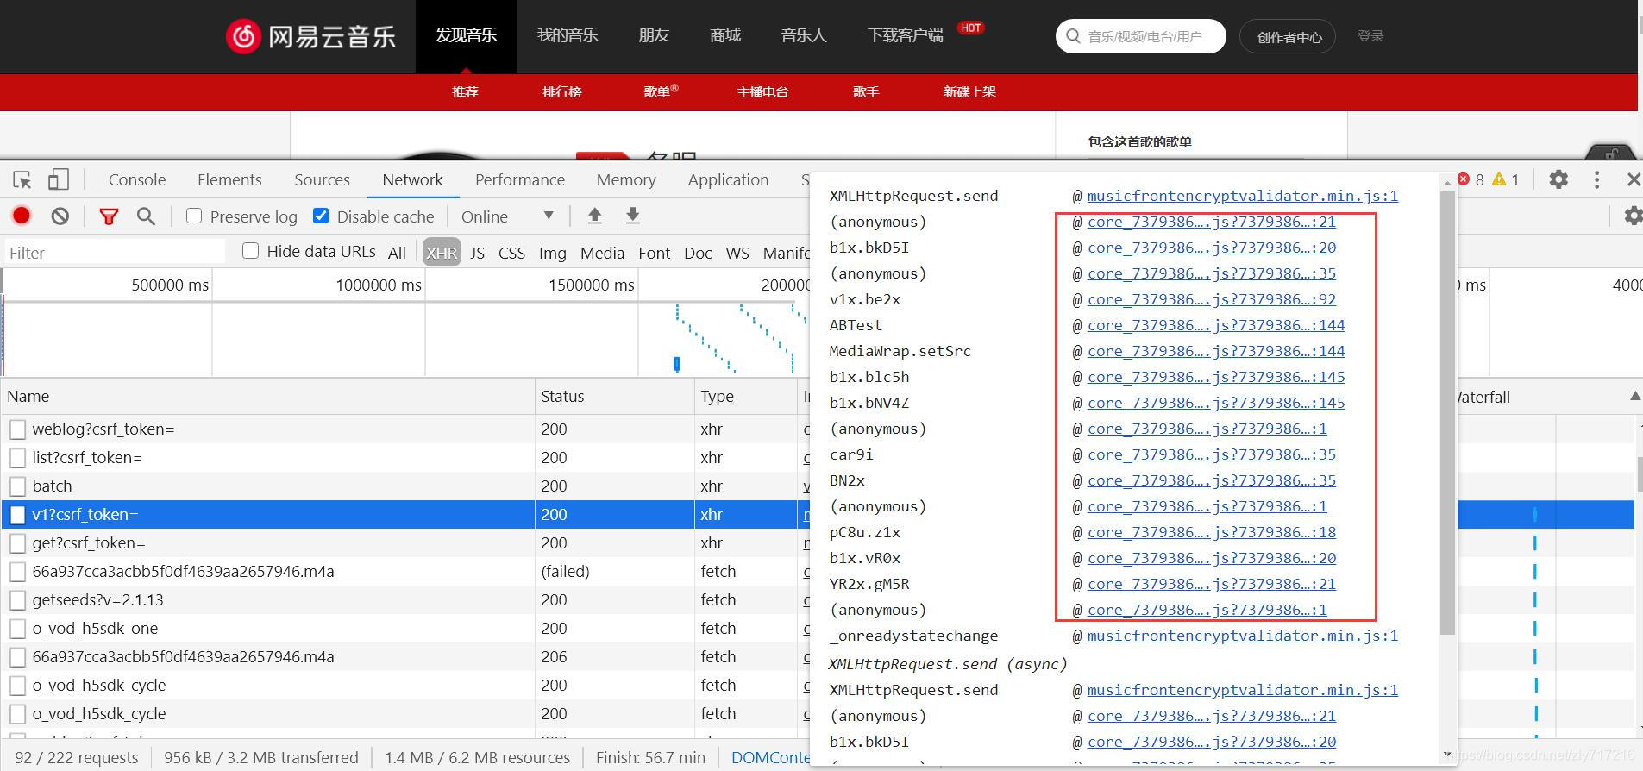Click the import HAR upload arrow icon
This screenshot has height=771, width=1643.
click(594, 216)
